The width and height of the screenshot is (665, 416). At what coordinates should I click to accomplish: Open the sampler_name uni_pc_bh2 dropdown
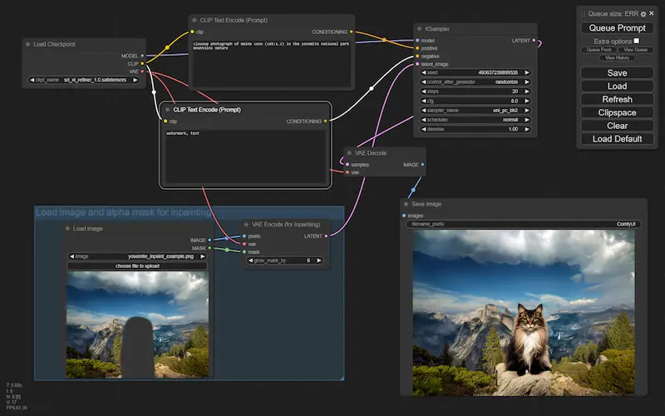(475, 111)
